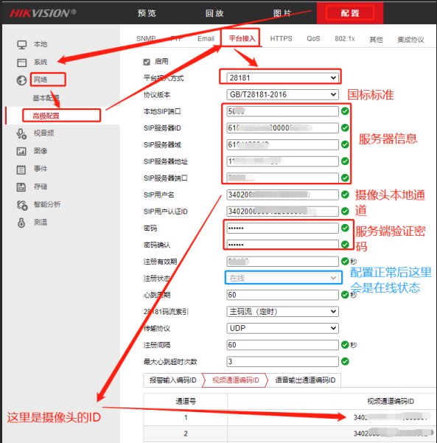437x443 pixels.
Task: Switch to the QoS tab
Action: (313, 39)
